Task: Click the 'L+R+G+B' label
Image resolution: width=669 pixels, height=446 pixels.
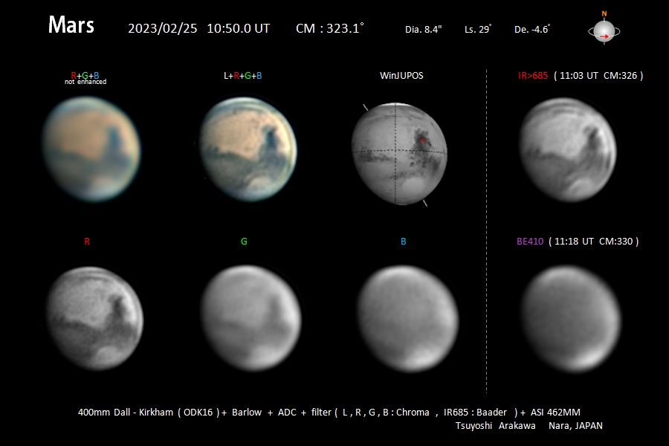Action: [x=243, y=76]
